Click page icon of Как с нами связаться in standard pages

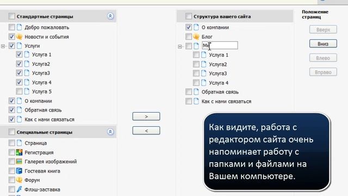[19, 119]
